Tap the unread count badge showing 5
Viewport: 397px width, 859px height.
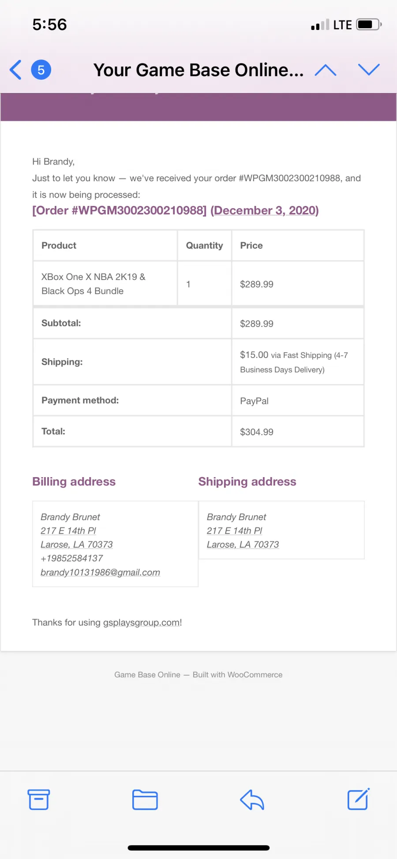pos(41,70)
